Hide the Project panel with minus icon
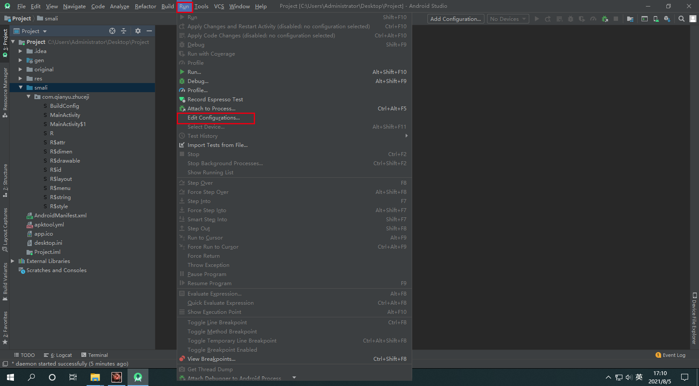The height and width of the screenshot is (386, 699). point(149,31)
